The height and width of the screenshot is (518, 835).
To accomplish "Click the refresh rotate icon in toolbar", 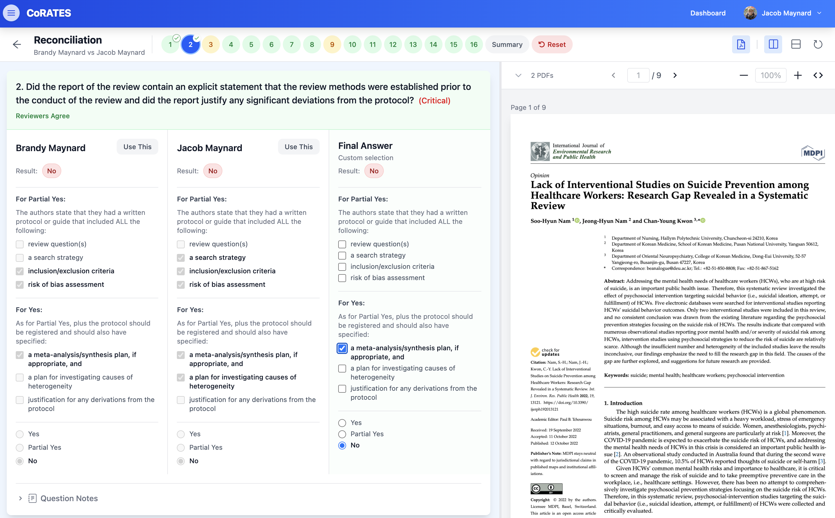I will [x=818, y=44].
